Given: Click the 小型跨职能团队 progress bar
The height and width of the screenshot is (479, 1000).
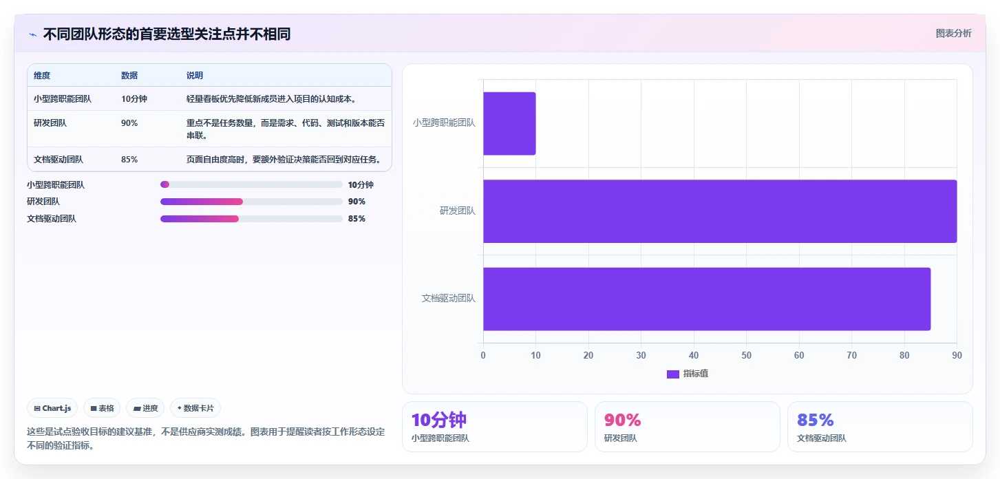Looking at the screenshot, I should click(x=251, y=184).
